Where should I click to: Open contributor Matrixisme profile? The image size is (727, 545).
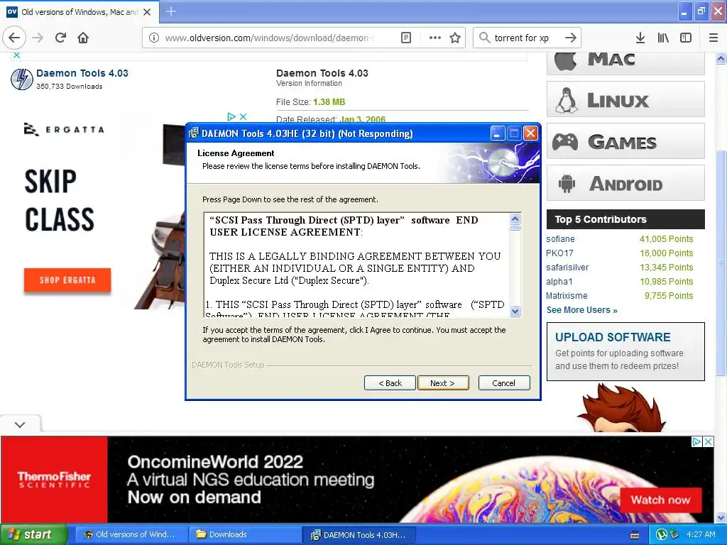(567, 296)
